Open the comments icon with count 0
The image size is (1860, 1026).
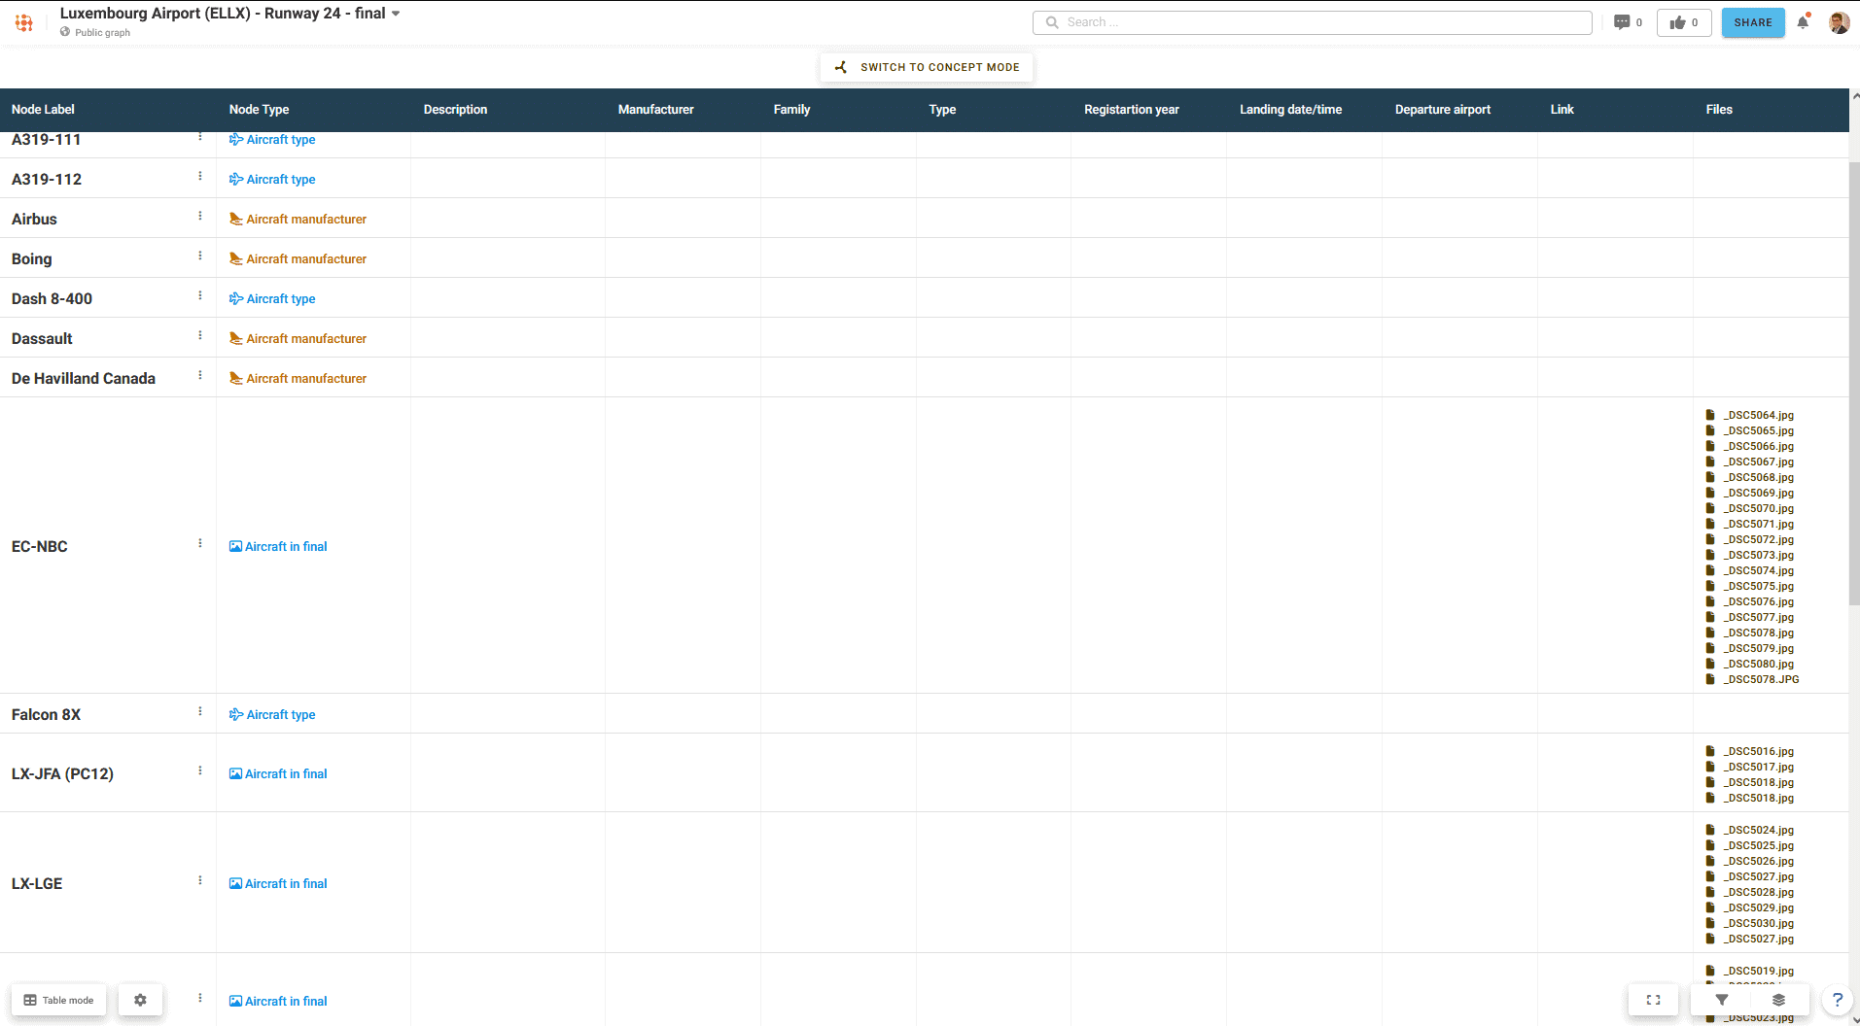click(x=1628, y=22)
